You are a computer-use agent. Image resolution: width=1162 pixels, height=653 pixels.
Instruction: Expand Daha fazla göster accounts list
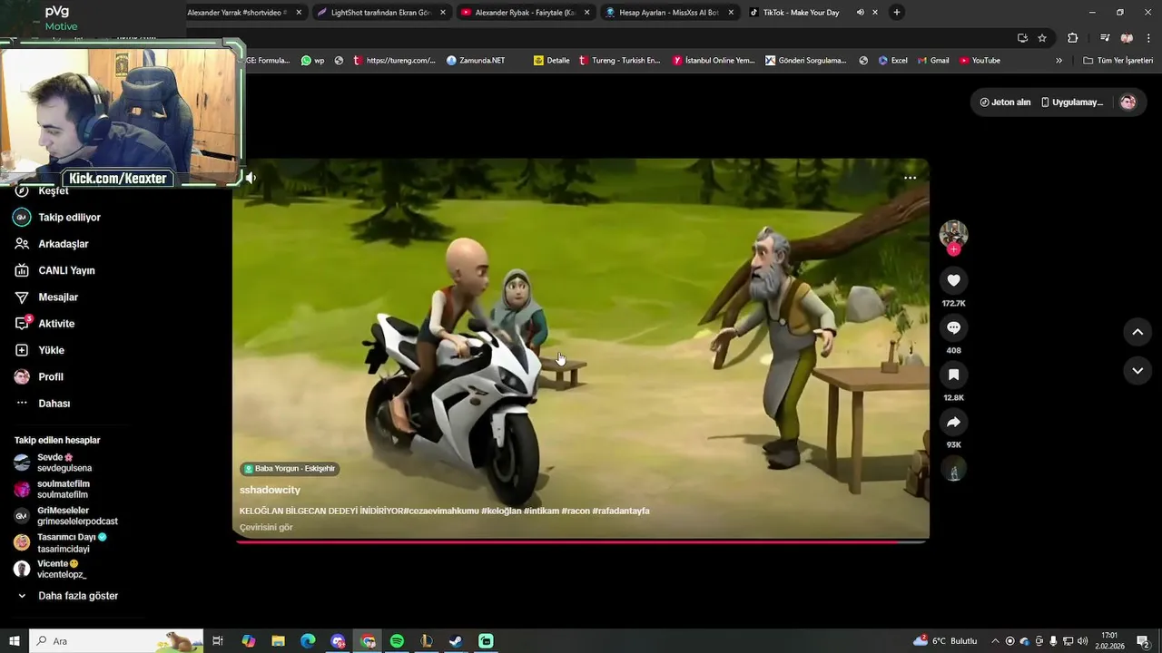click(68, 596)
